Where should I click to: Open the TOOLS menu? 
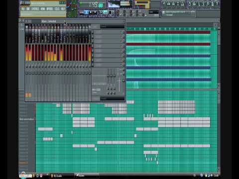57,8
